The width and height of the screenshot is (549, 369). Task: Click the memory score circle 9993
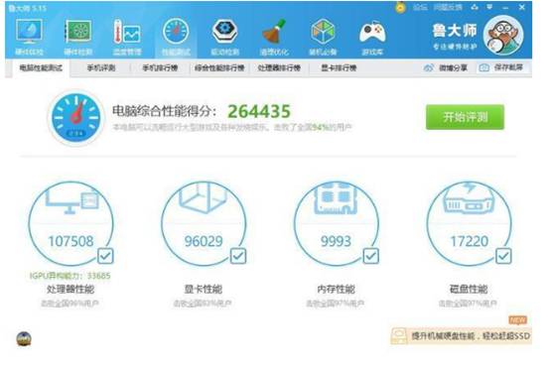pos(337,224)
